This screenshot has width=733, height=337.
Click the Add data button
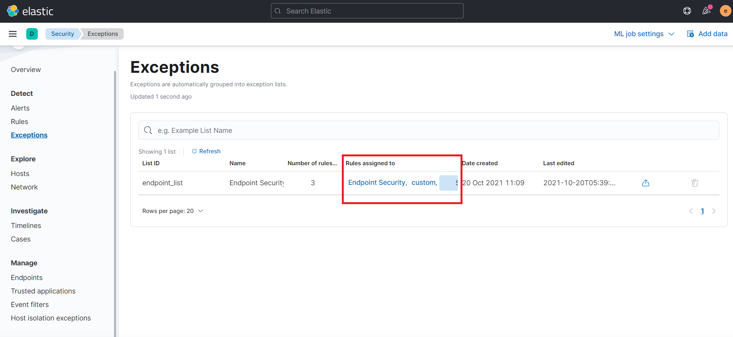707,34
